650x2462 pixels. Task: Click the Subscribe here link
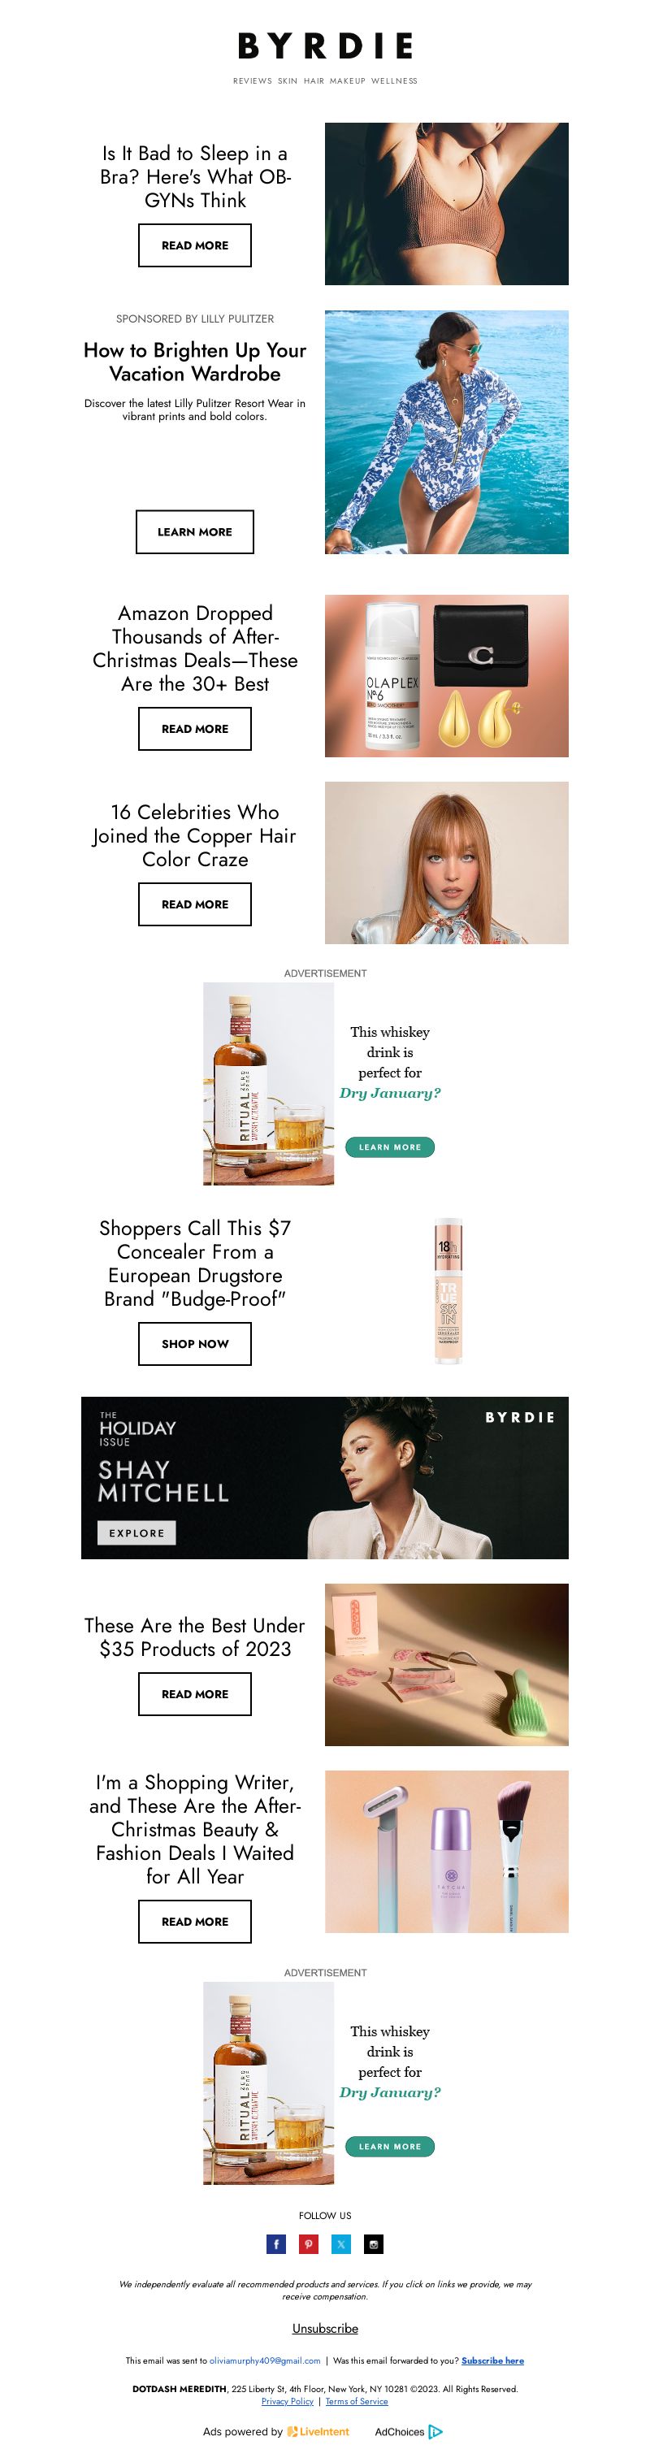click(x=492, y=2360)
